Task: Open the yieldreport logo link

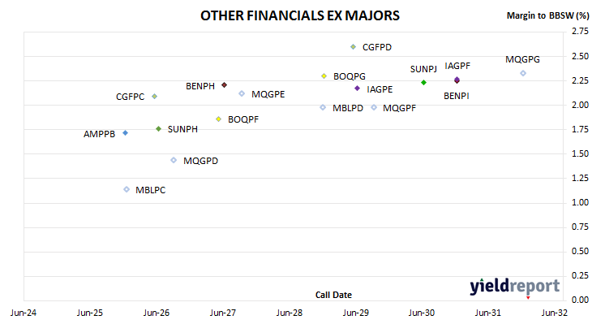Action: click(515, 287)
